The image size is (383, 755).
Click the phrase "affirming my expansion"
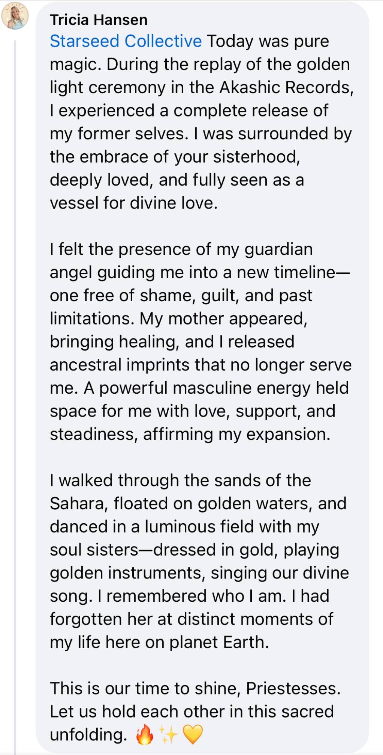[x=237, y=435]
